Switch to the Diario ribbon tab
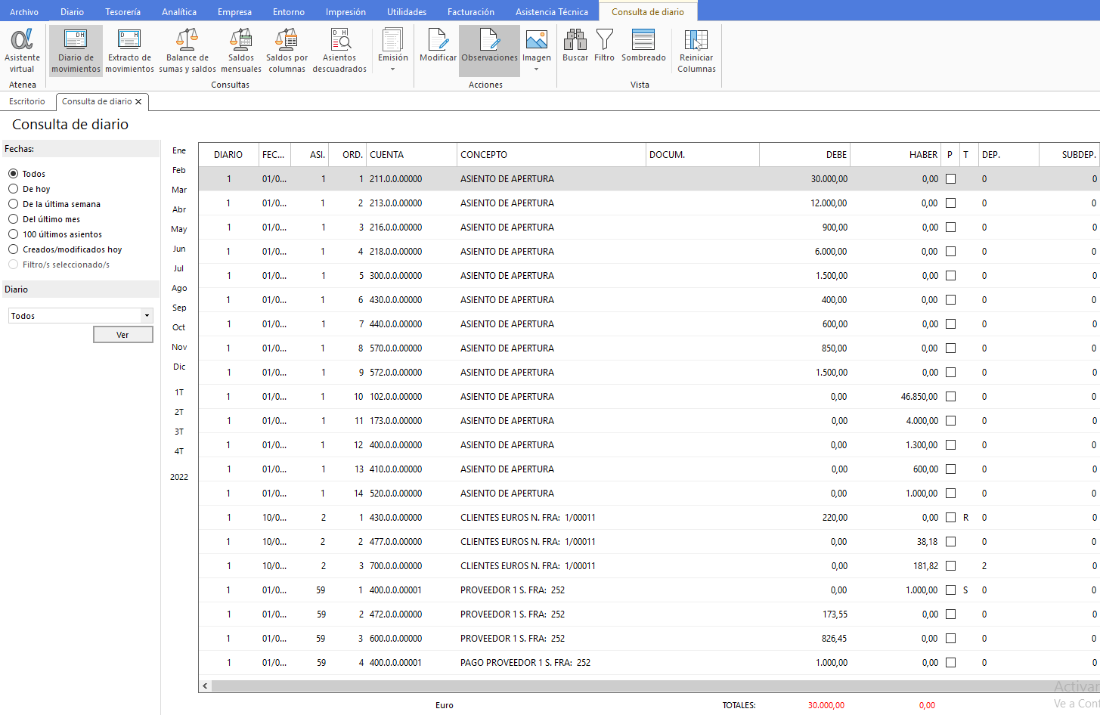This screenshot has width=1100, height=715. [x=72, y=12]
